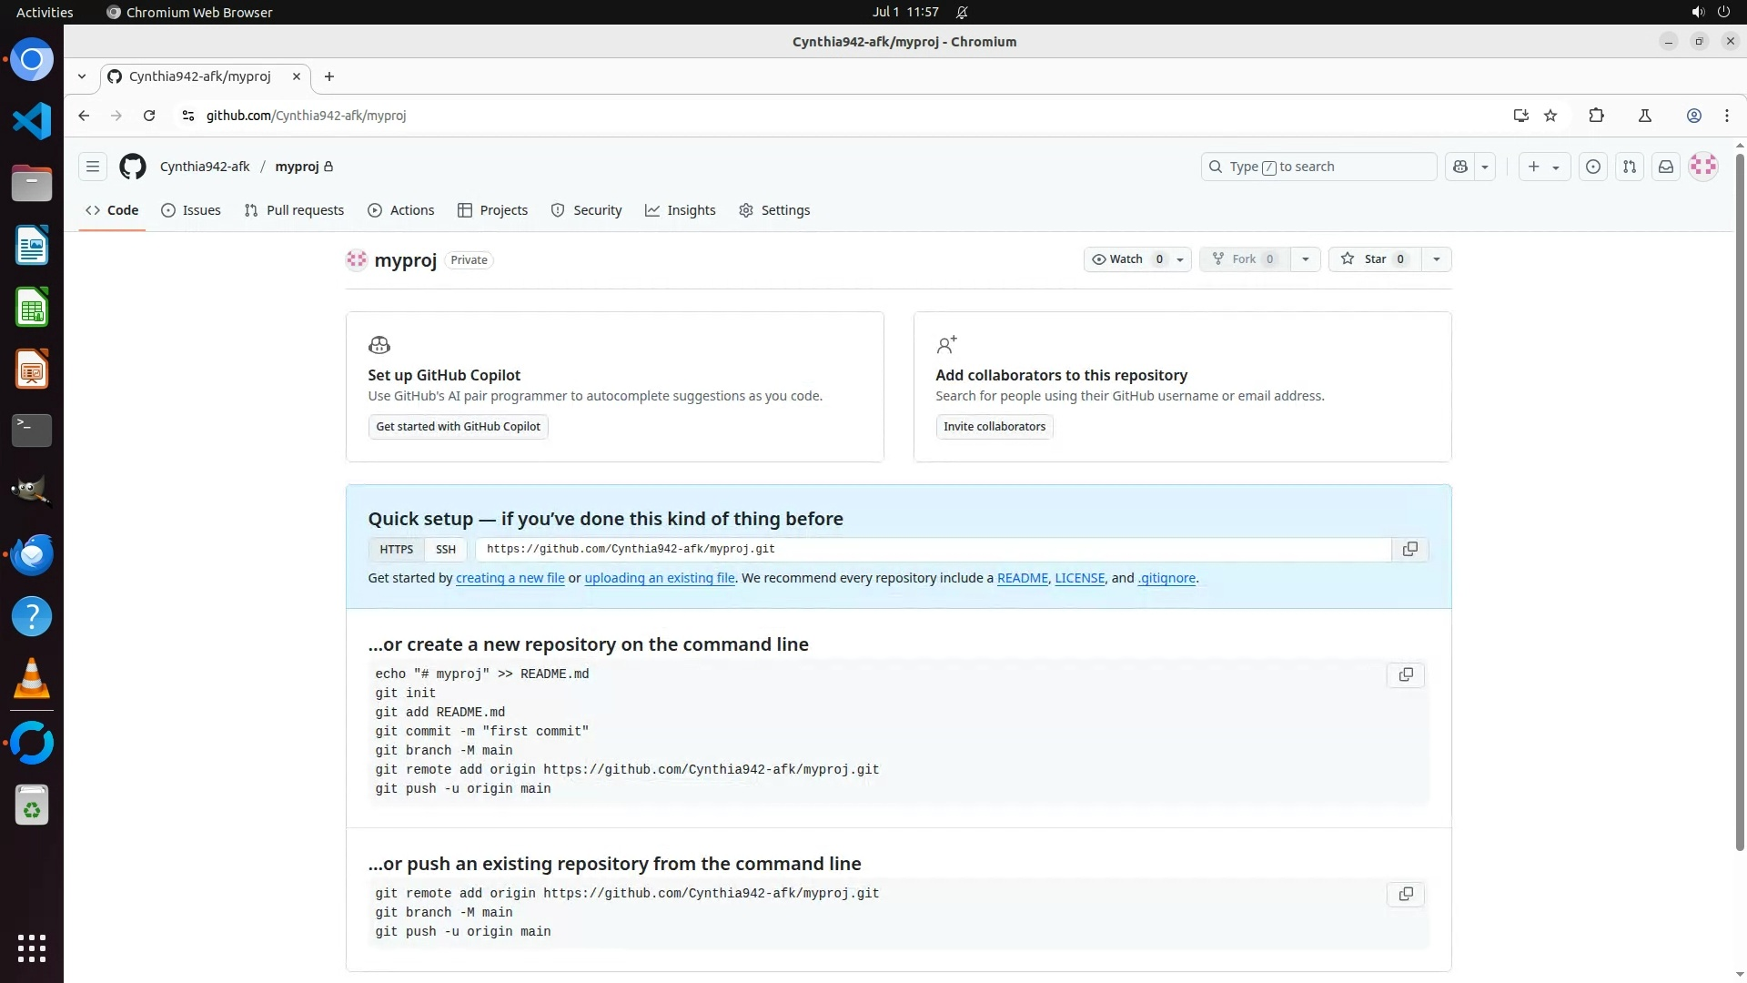Switch clone URL to SSH

pos(445,550)
